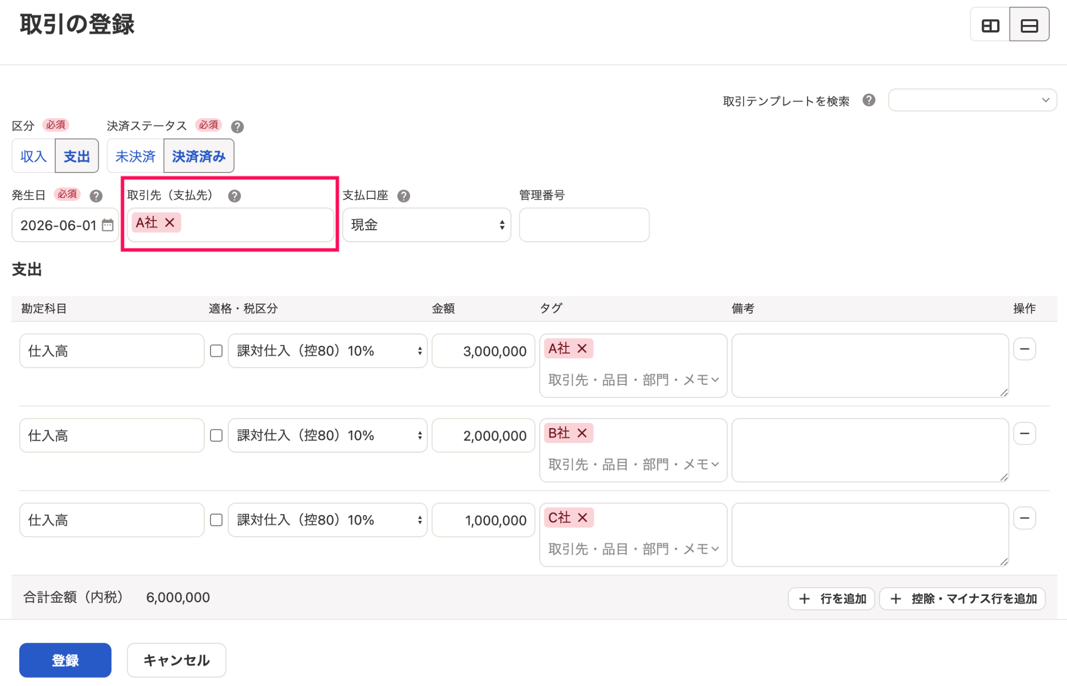
Task: Click the 登録 button
Action: 65,660
